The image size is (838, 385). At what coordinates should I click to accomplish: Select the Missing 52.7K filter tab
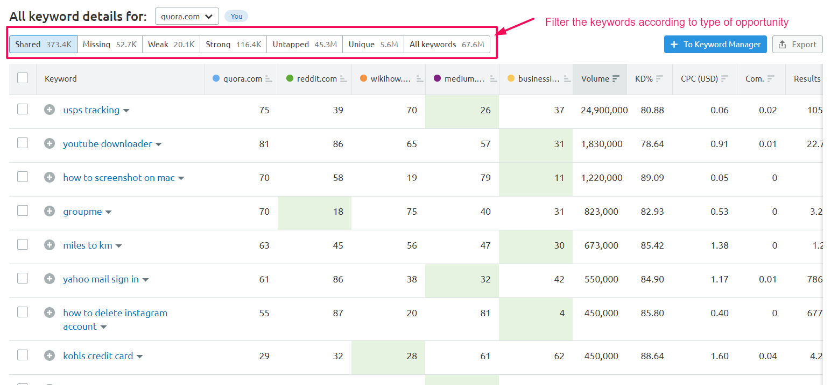point(110,45)
